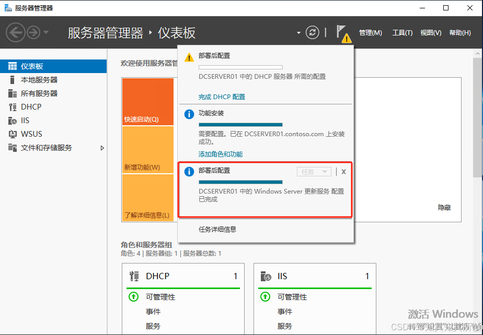Viewport: 483px width, 335px height.
Task: Open the dropdown arrow beside the refresh button
Action: point(298,32)
